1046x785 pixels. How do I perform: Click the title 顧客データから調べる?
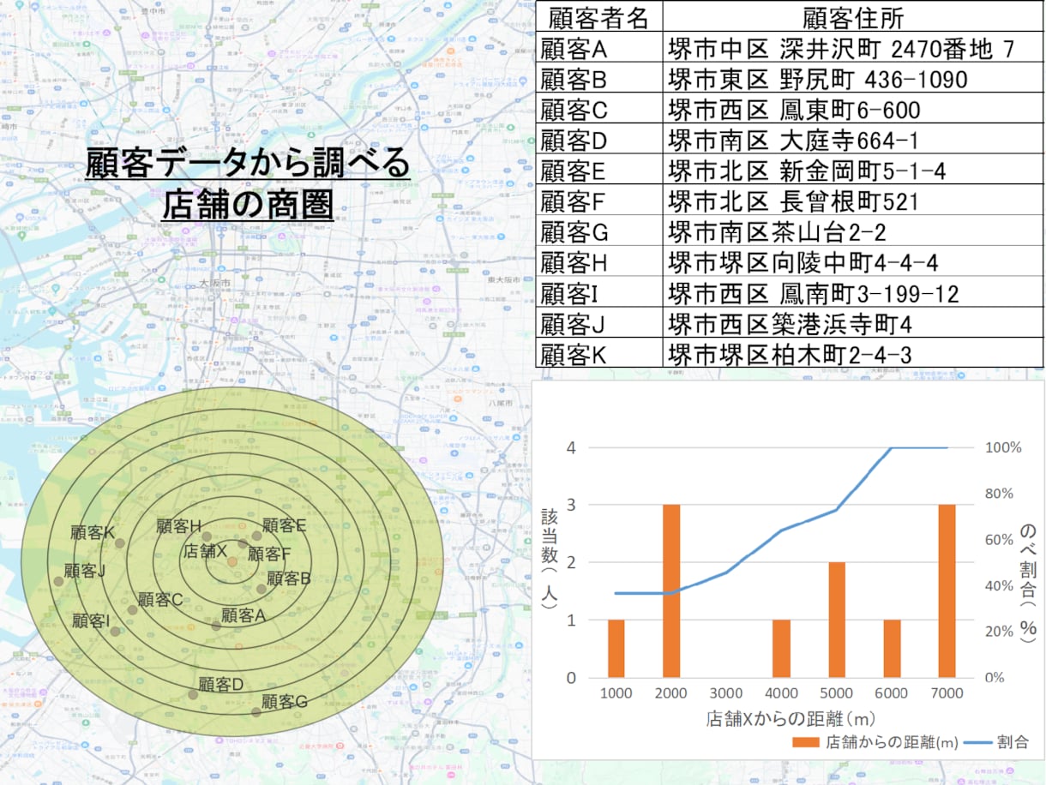pyautogui.click(x=247, y=163)
